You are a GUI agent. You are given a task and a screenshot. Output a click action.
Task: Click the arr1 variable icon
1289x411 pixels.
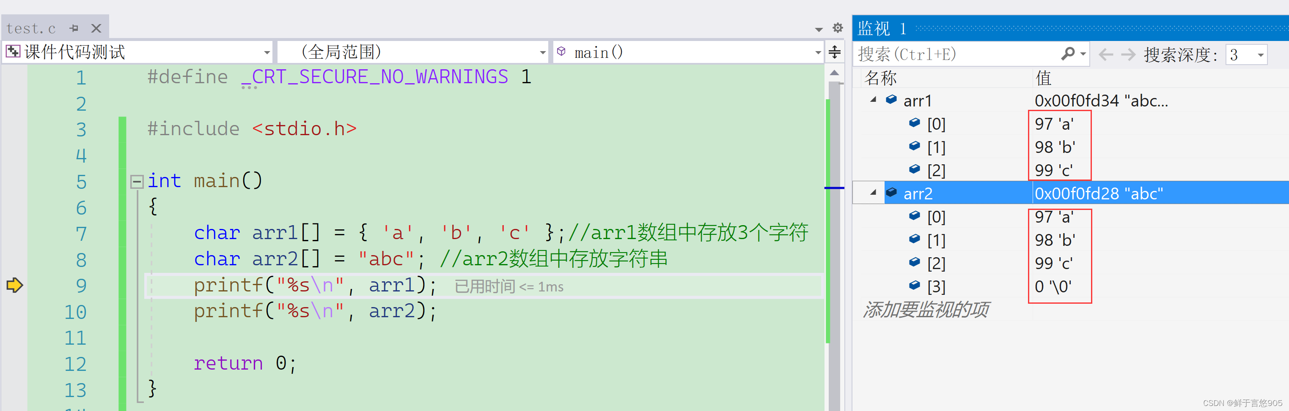[x=891, y=99]
